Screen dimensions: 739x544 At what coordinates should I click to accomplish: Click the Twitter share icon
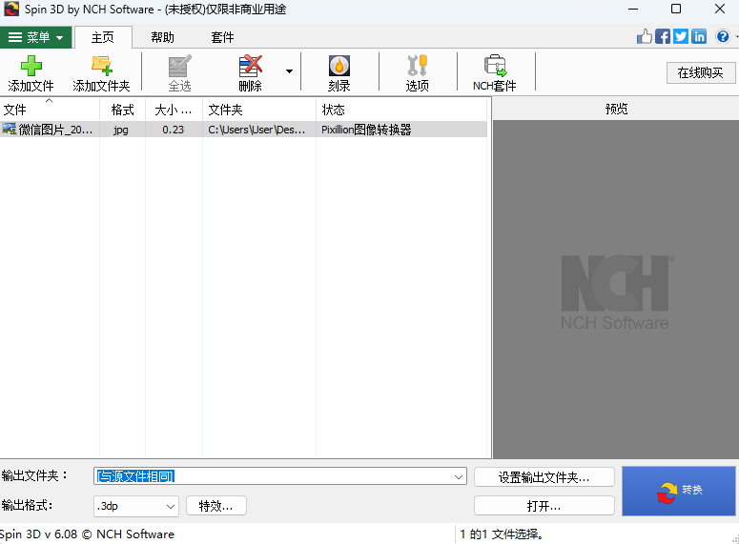point(681,36)
